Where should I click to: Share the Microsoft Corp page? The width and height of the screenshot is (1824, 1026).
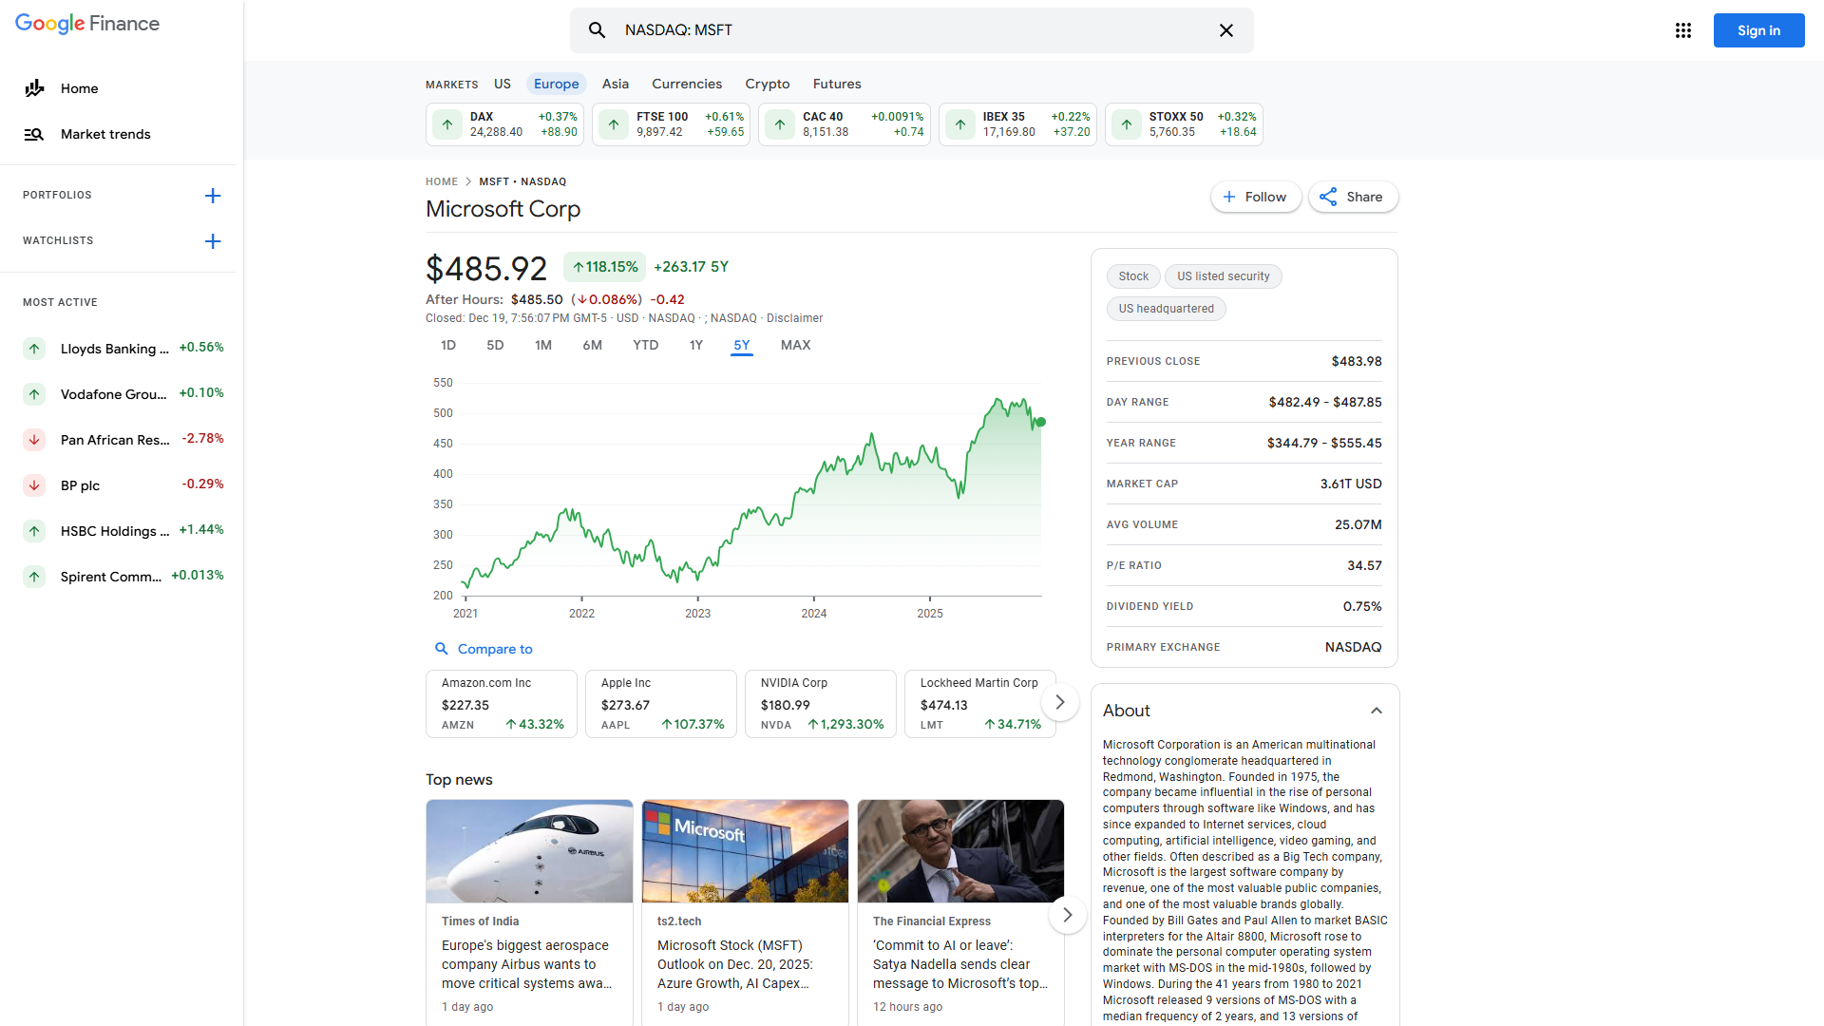tap(1352, 197)
